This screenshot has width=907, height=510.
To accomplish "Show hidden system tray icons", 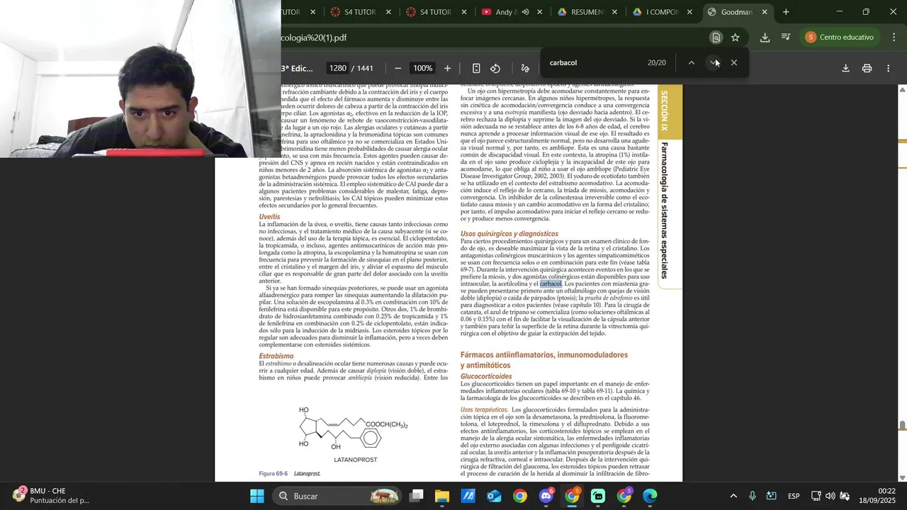I will click(x=733, y=496).
